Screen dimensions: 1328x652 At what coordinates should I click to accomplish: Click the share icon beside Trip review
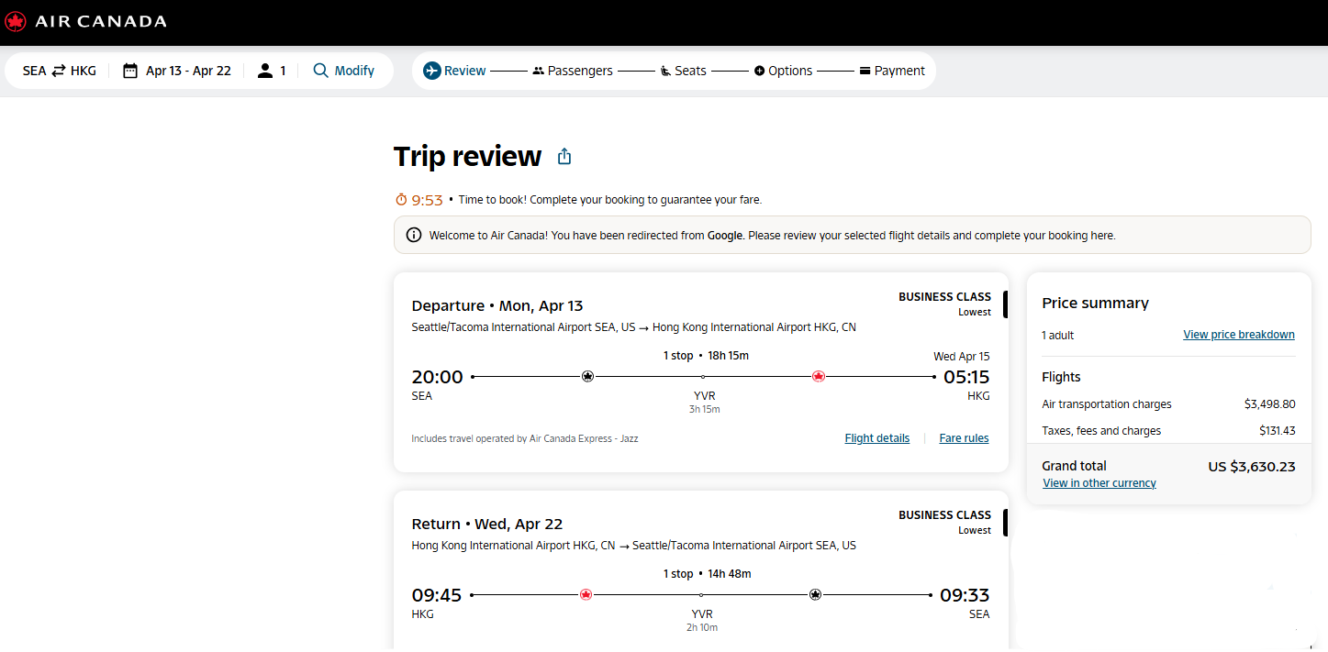564,157
